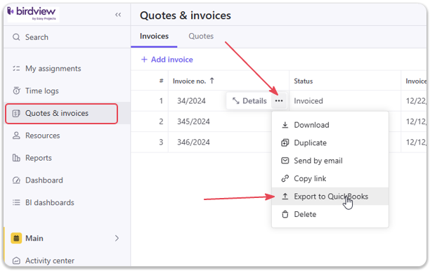
Task: Click the My assignments checklist icon
Action: [x=16, y=69]
